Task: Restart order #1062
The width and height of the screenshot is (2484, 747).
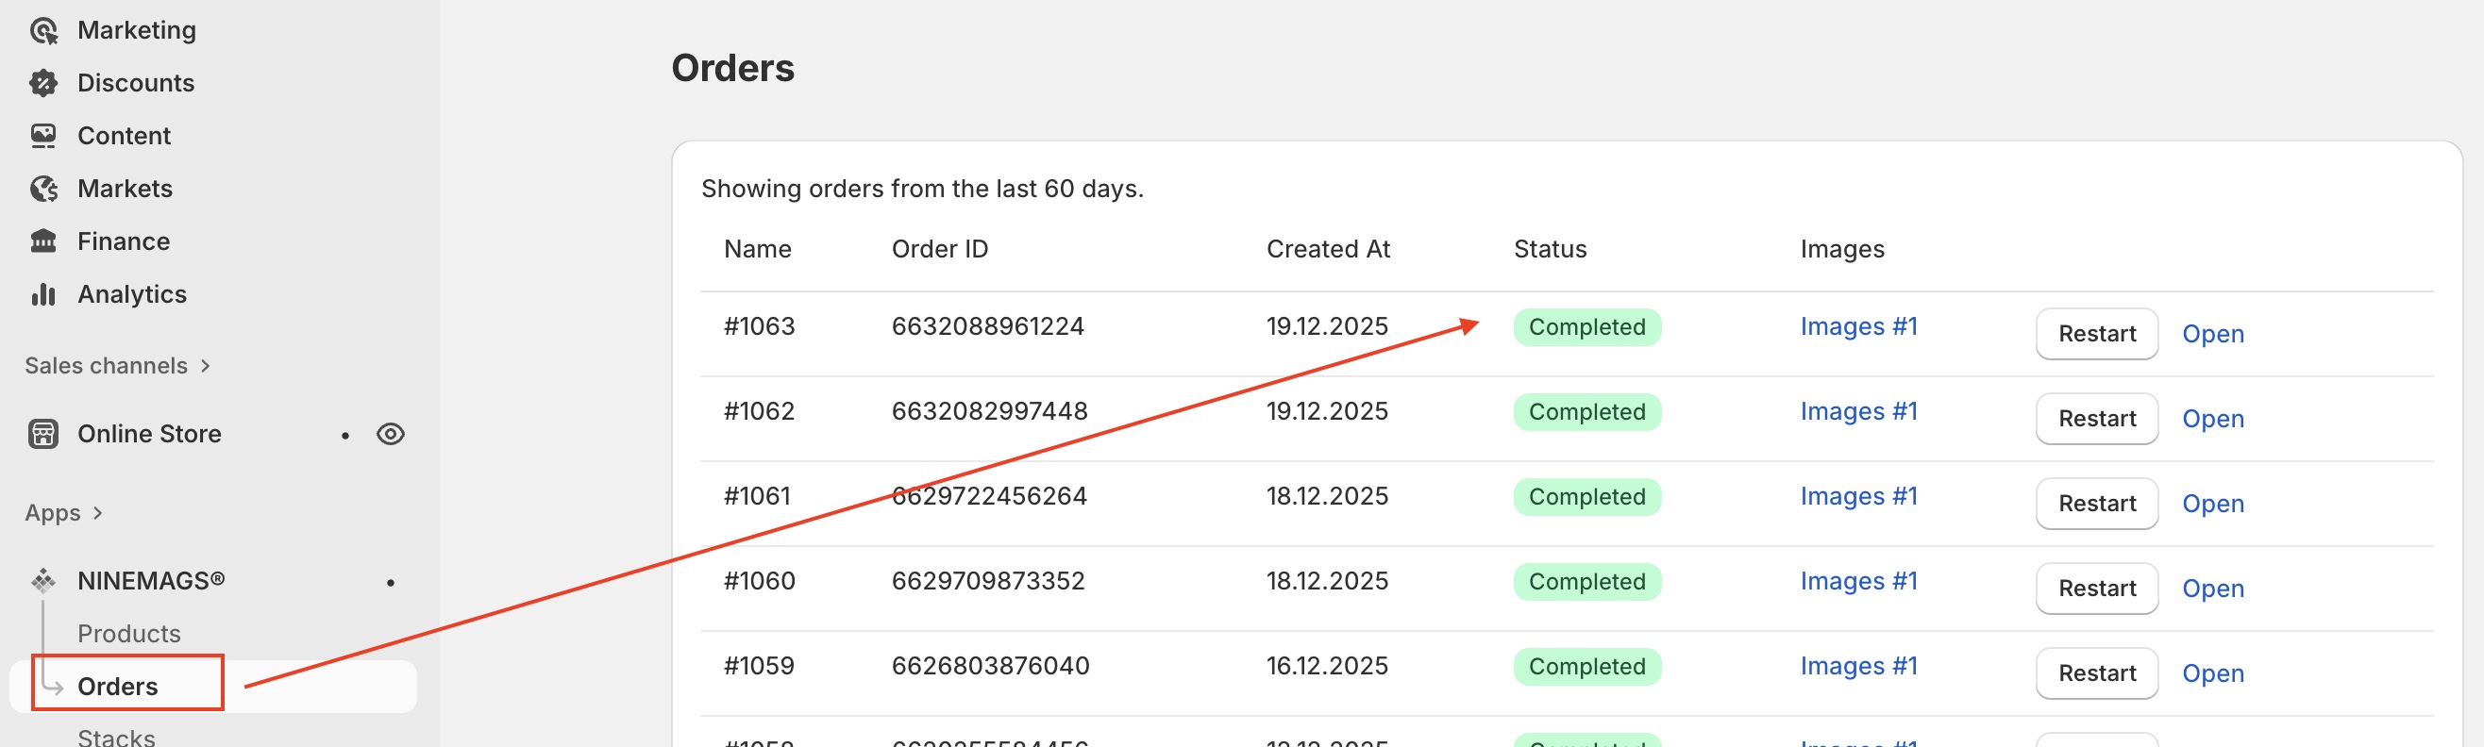Action: point(2096,419)
